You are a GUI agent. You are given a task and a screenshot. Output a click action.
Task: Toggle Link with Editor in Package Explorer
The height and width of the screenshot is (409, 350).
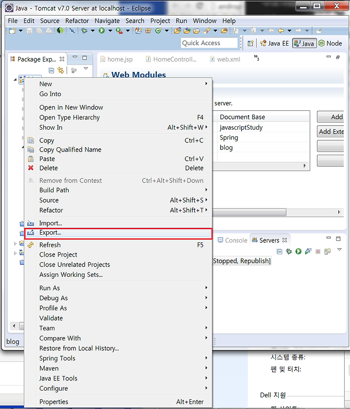click(61, 70)
